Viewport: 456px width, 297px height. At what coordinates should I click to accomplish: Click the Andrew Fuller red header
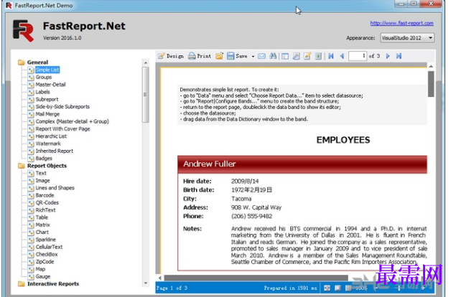point(302,164)
